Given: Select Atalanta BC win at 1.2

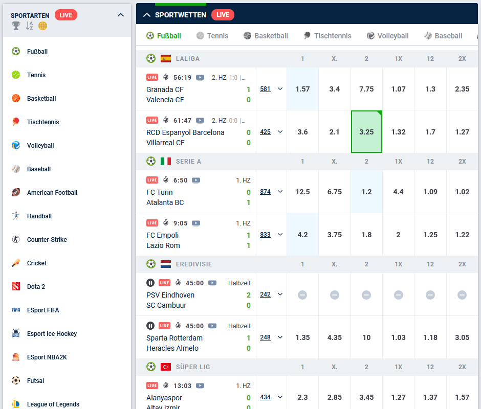Looking at the screenshot, I should pyautogui.click(x=366, y=192).
